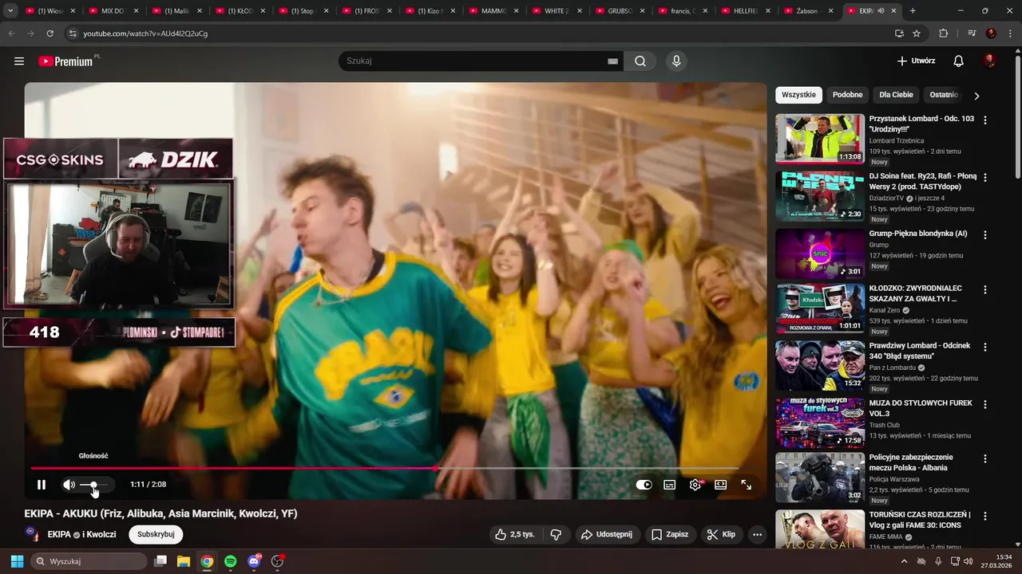
Task: Open Utwórz create menu
Action: (916, 61)
